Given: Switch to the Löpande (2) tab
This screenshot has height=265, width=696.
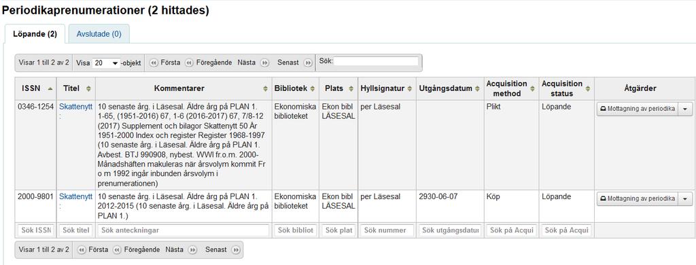Looking at the screenshot, I should coord(35,34).
